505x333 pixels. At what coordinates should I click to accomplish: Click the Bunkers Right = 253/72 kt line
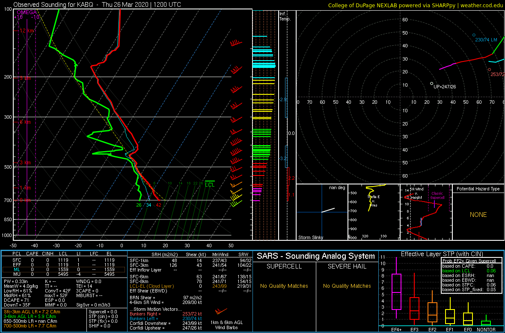click(166, 314)
